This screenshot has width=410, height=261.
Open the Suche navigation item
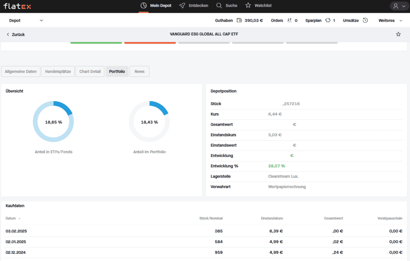coord(227,6)
